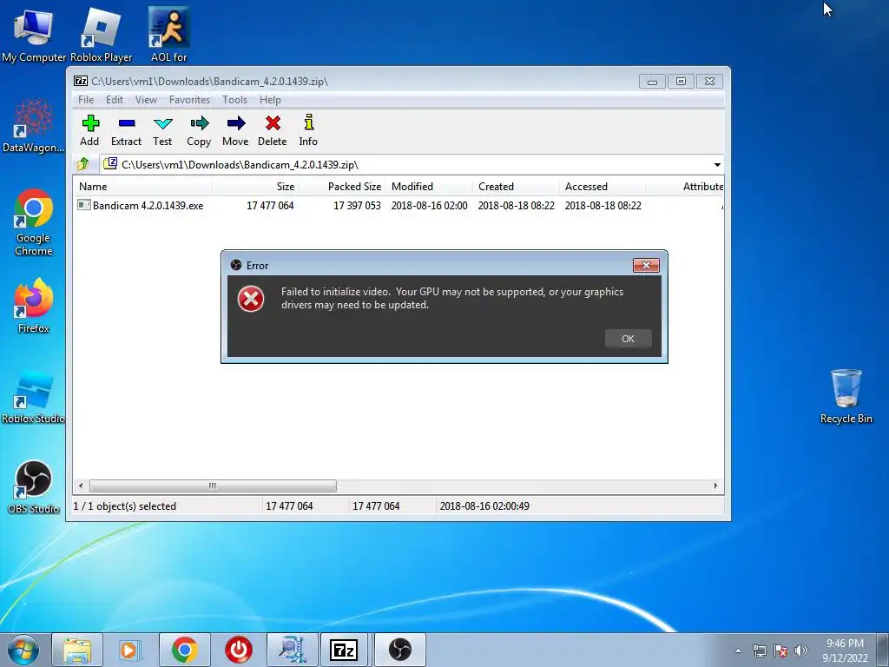
Task: Sort by the Modified column header
Action: (429, 187)
